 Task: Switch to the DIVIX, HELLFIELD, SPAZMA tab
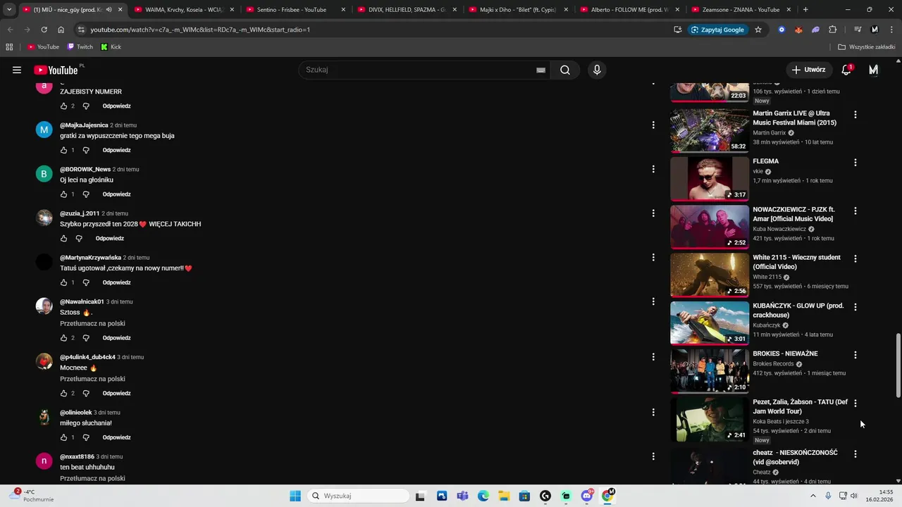407,10
